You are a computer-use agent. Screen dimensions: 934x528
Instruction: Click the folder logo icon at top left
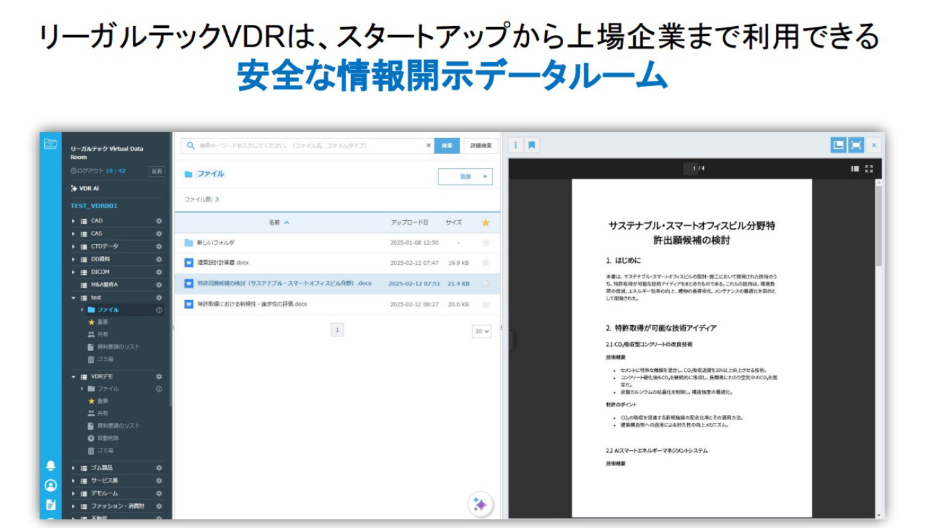(51, 143)
